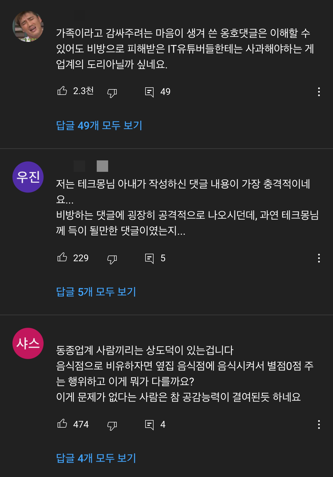This screenshot has height=477, width=333.
Task: Dislike the comment with 2.3천 likes
Action: point(112,92)
